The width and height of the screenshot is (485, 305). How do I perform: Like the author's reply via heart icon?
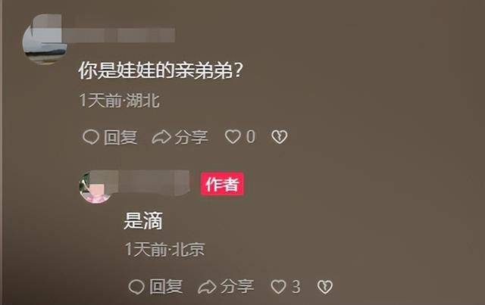tap(278, 287)
